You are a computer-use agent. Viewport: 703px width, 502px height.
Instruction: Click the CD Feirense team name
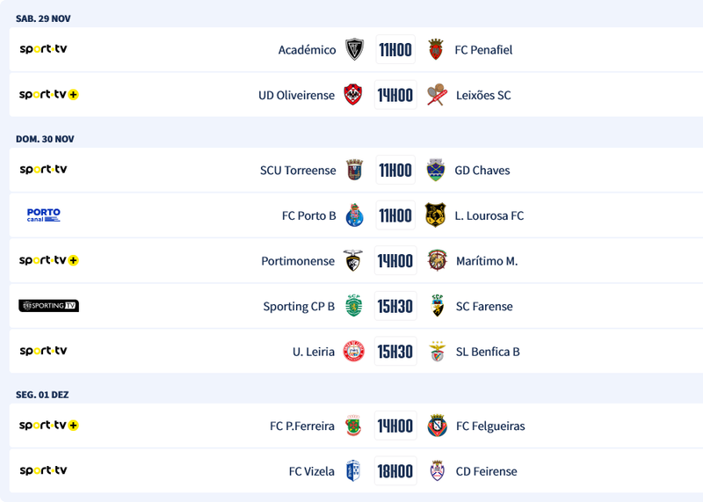tap(486, 471)
